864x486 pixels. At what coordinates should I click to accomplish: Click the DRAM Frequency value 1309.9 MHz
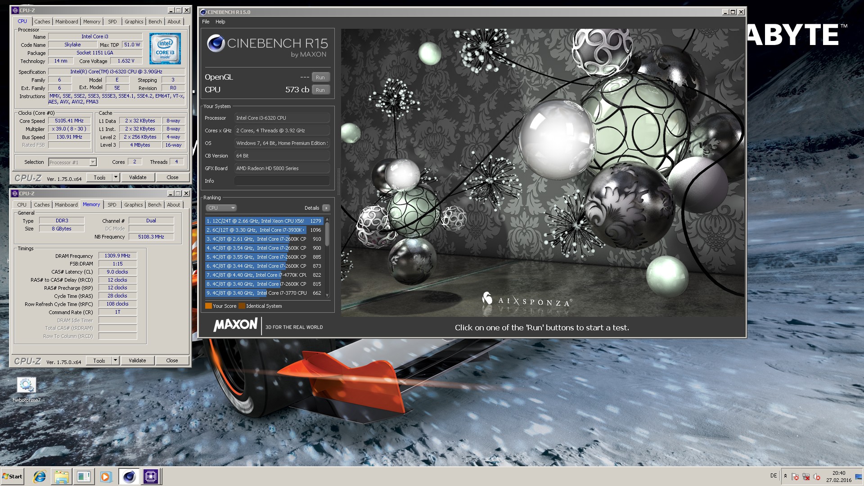click(x=117, y=256)
